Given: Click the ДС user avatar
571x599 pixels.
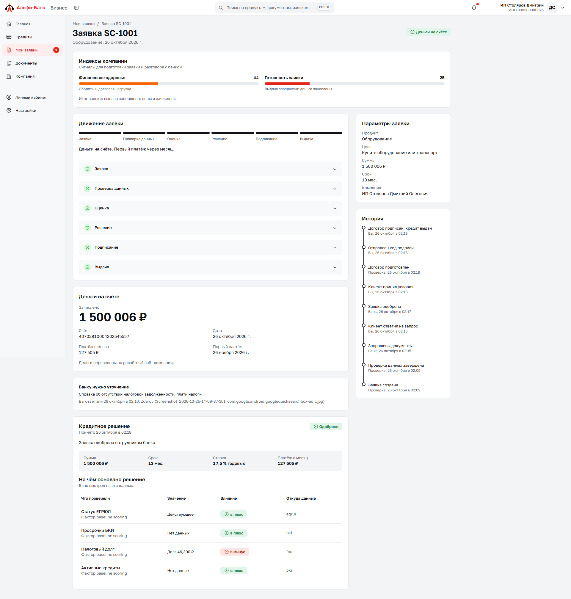Looking at the screenshot, I should tap(552, 8).
